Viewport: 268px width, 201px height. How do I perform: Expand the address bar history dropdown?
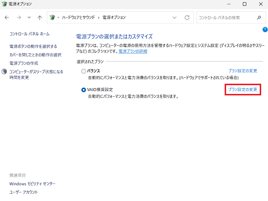point(174,18)
